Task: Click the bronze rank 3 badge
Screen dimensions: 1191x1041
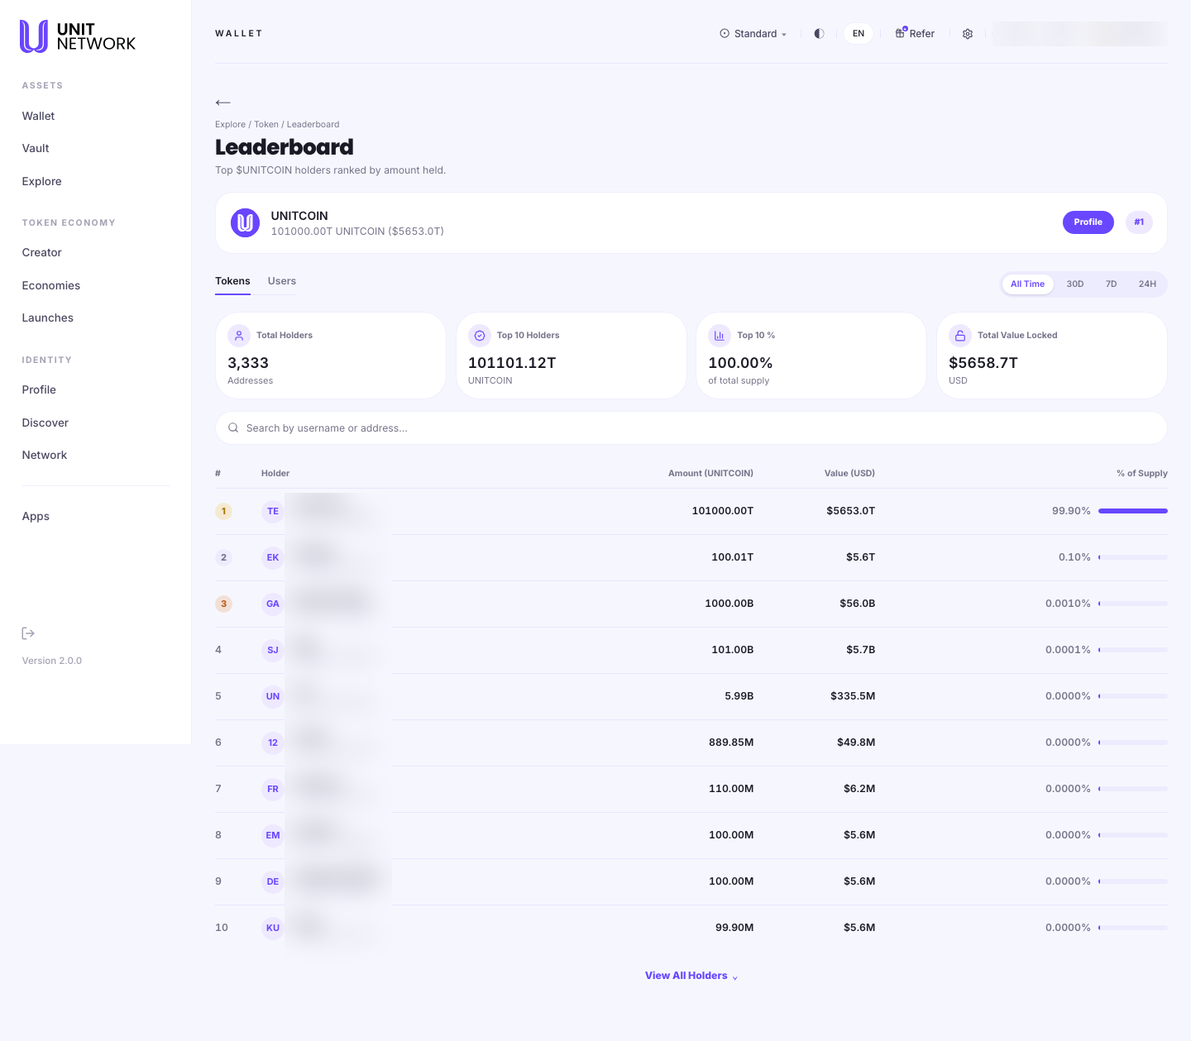Action: 223,604
